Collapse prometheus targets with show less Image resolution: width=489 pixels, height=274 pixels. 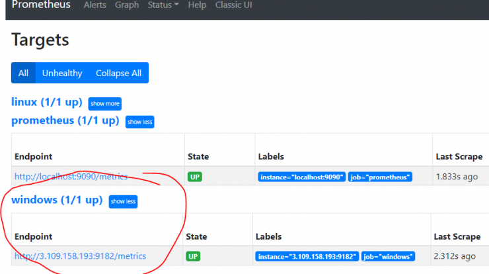[x=139, y=122]
